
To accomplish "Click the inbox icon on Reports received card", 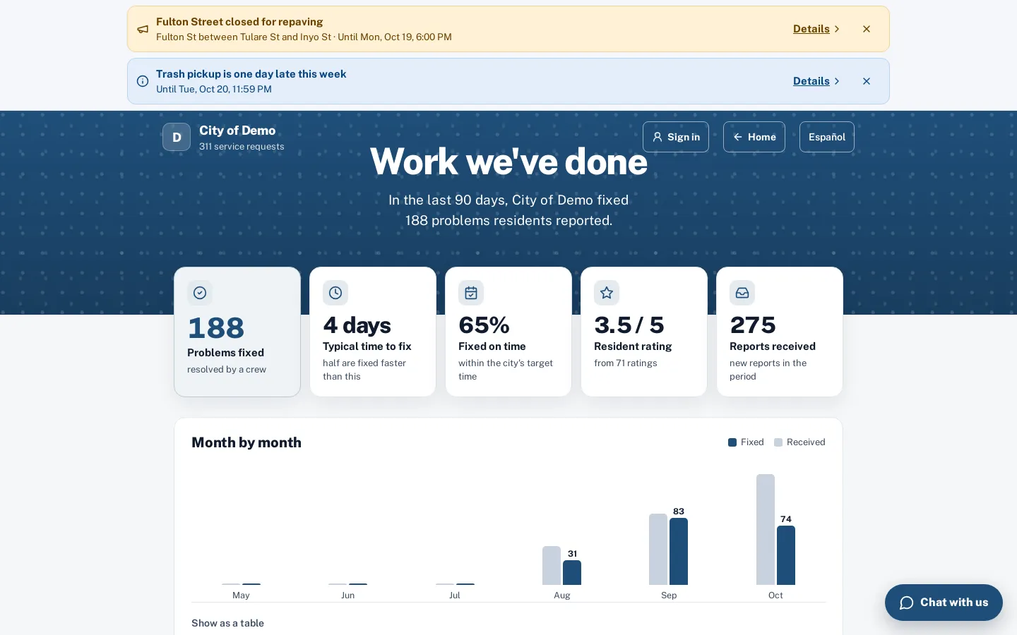I will [742, 293].
